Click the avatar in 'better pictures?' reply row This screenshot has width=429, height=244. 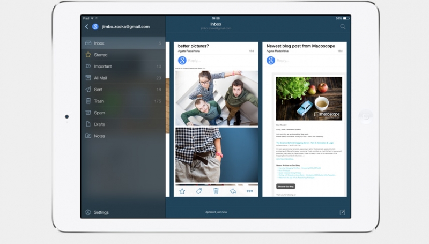point(182,60)
